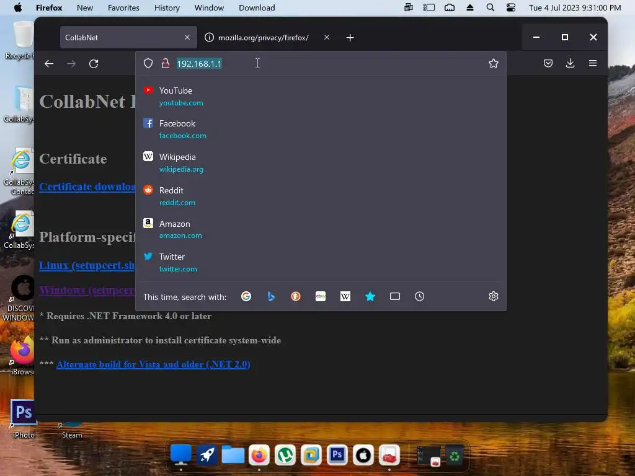This screenshot has height=476, width=635.
Task: Select Twitter suggestion in dropdown
Action: tap(321, 263)
